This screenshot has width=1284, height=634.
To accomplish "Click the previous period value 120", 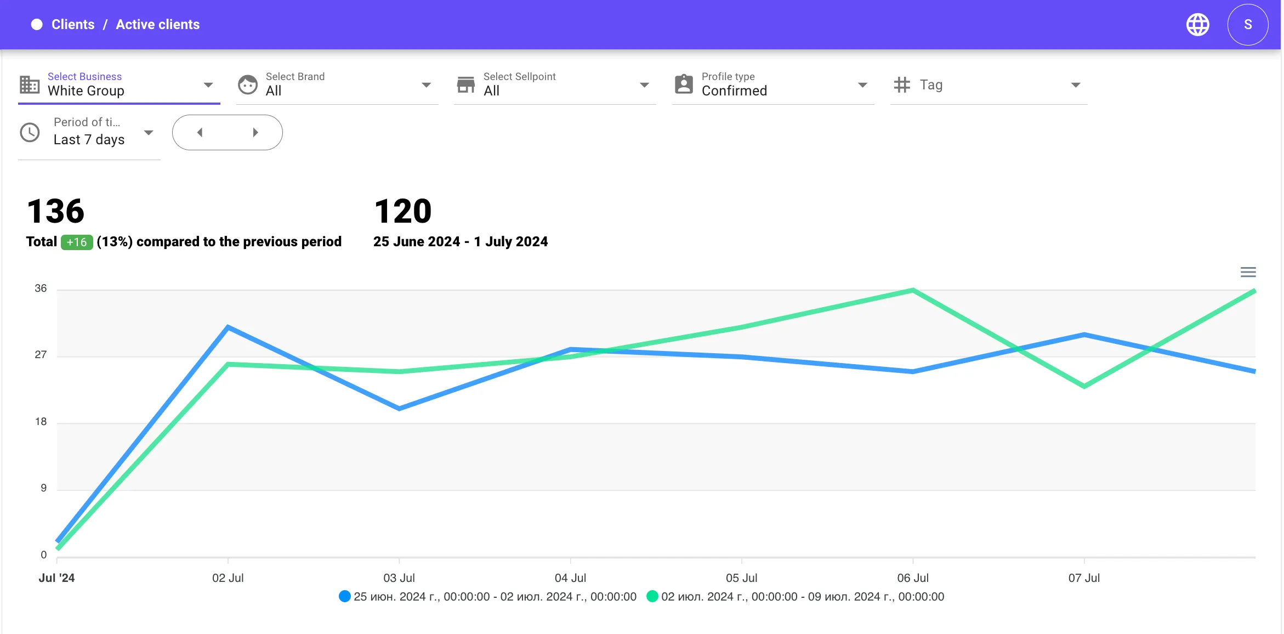I will [403, 211].
